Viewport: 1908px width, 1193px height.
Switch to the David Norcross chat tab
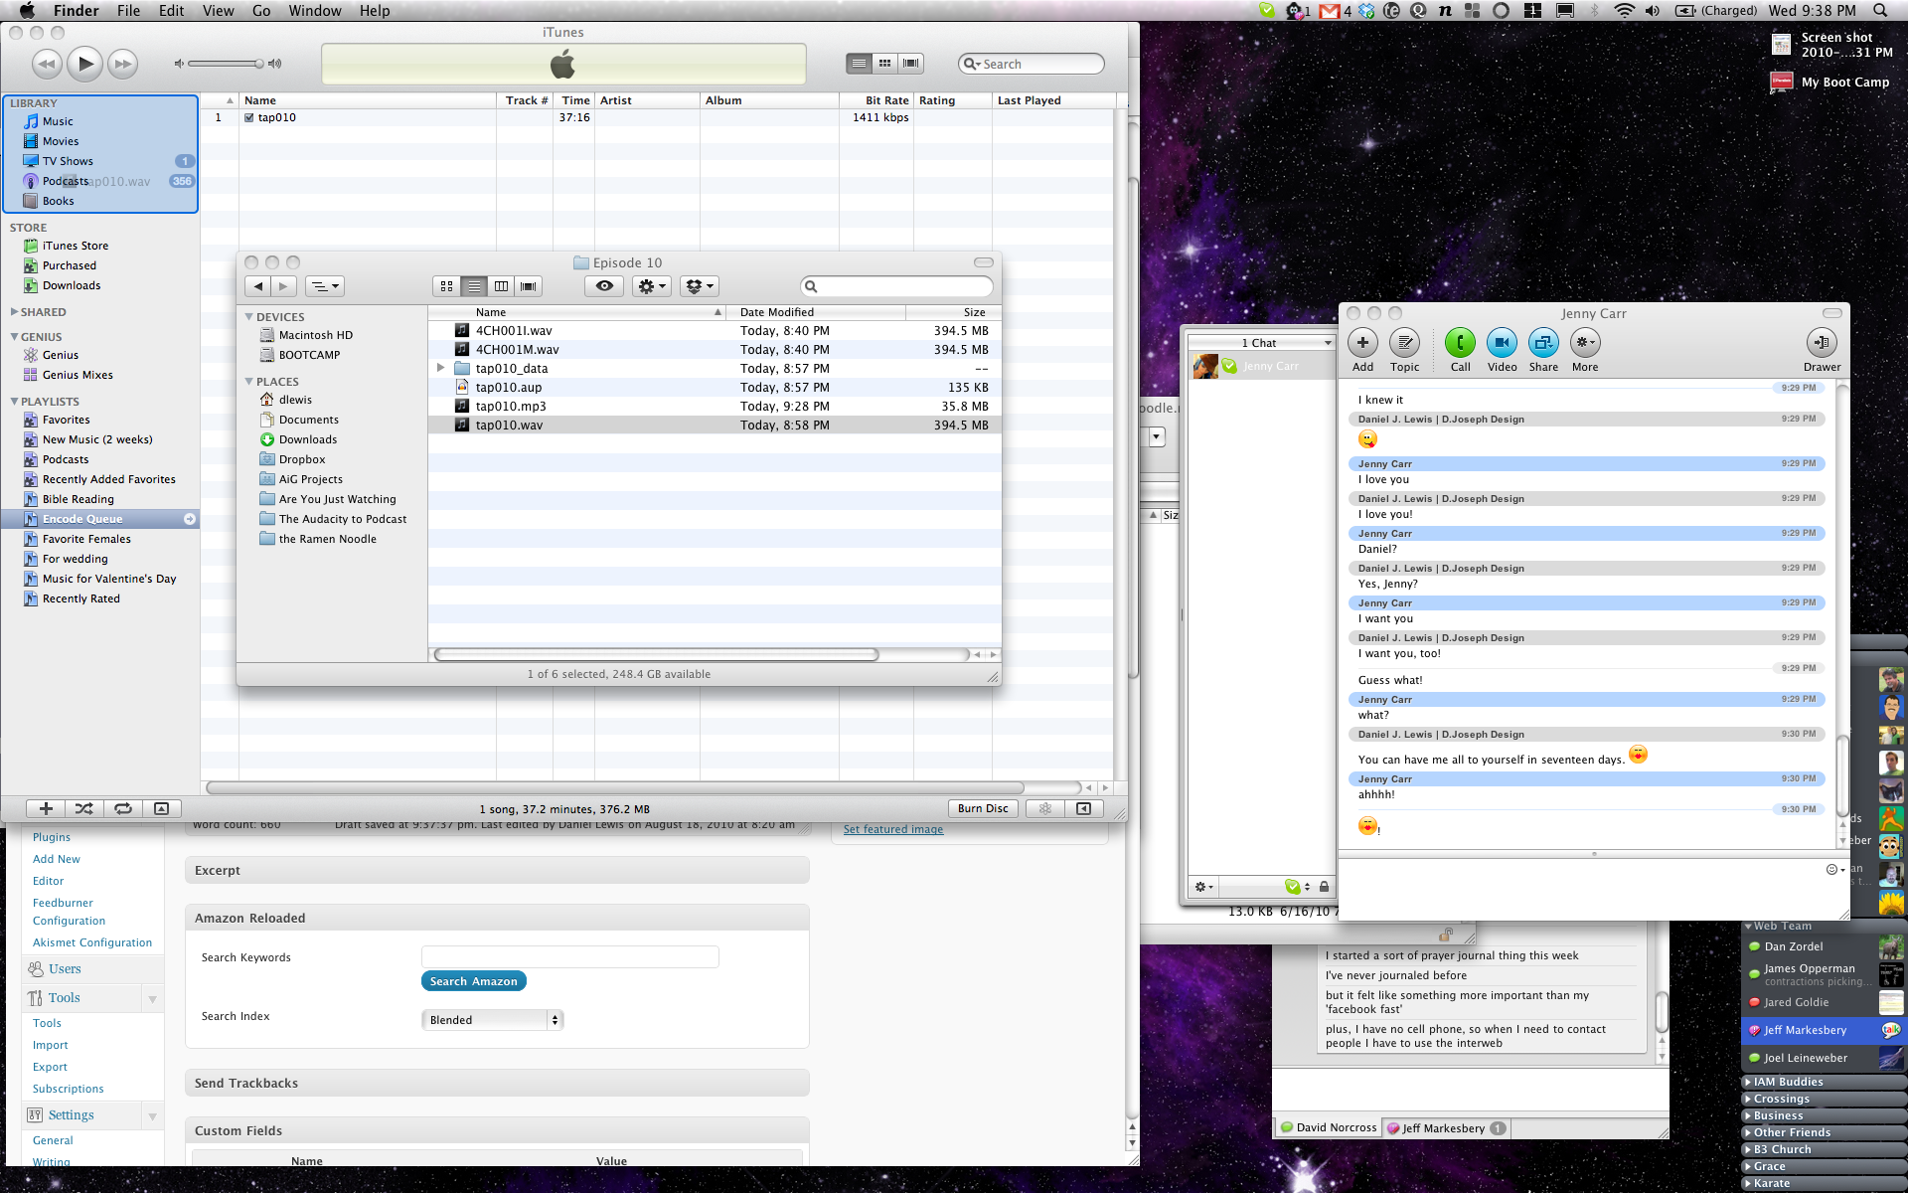click(x=1329, y=1127)
